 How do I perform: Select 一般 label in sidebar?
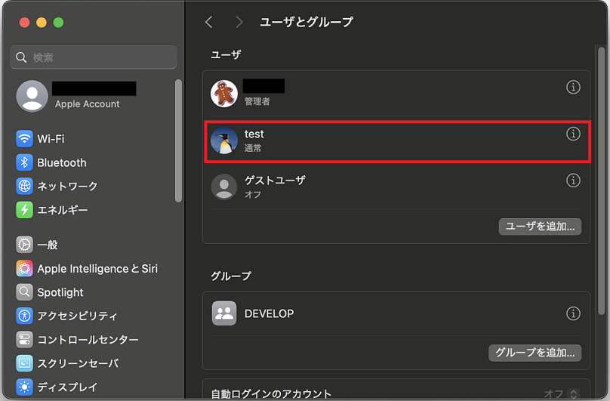(48, 245)
